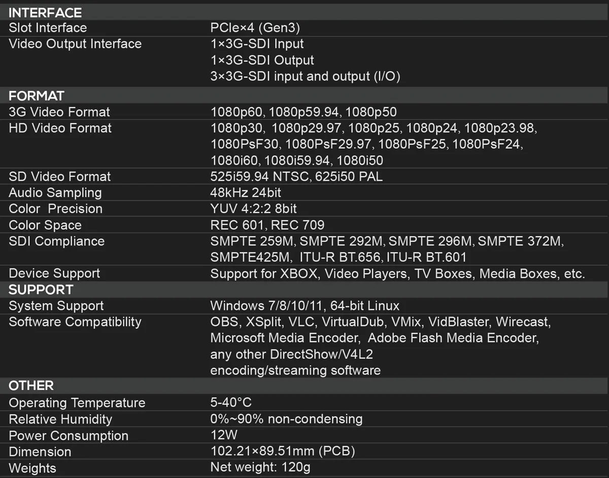Click the HD Video Format label
609x478 pixels.
(x=60, y=128)
